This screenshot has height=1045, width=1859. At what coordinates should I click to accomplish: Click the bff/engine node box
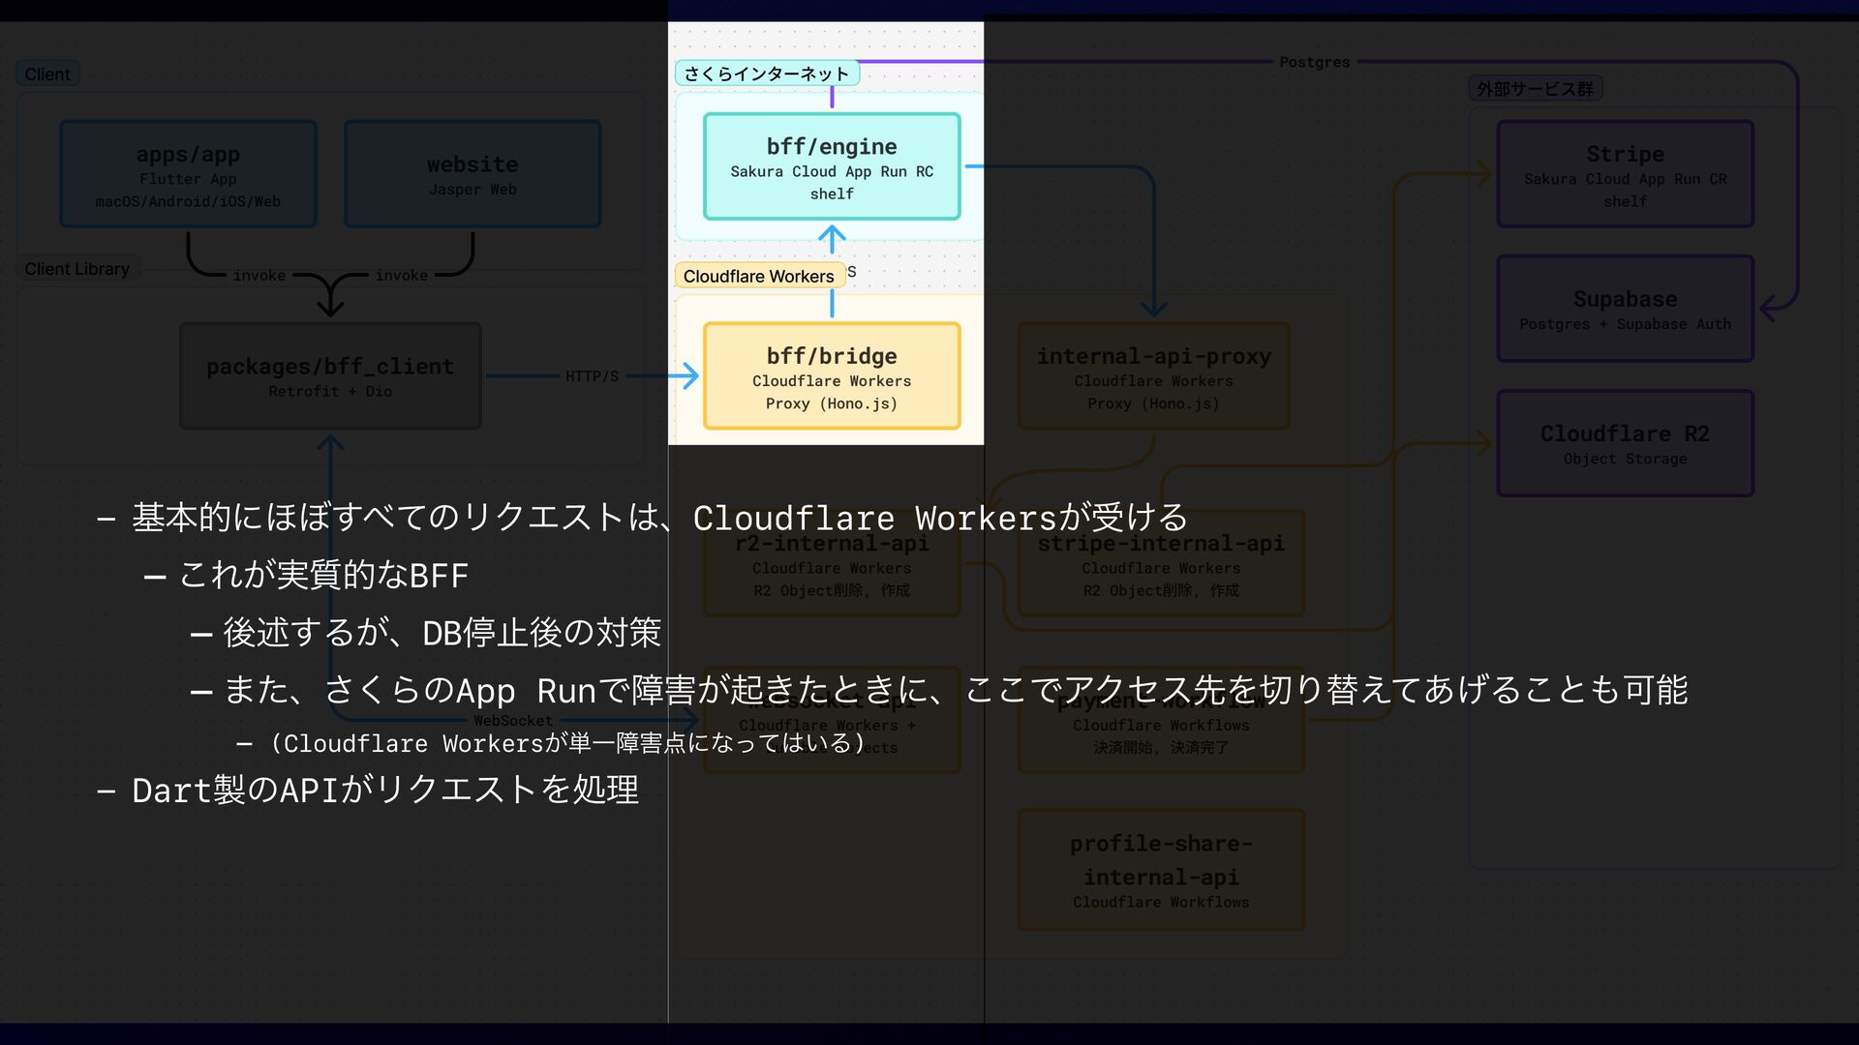831,166
